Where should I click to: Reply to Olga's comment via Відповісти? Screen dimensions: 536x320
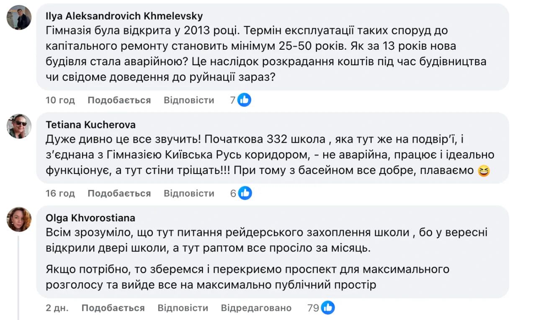coord(183,307)
